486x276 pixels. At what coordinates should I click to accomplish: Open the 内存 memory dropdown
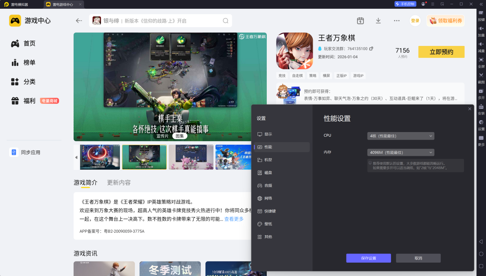pyautogui.click(x=401, y=152)
